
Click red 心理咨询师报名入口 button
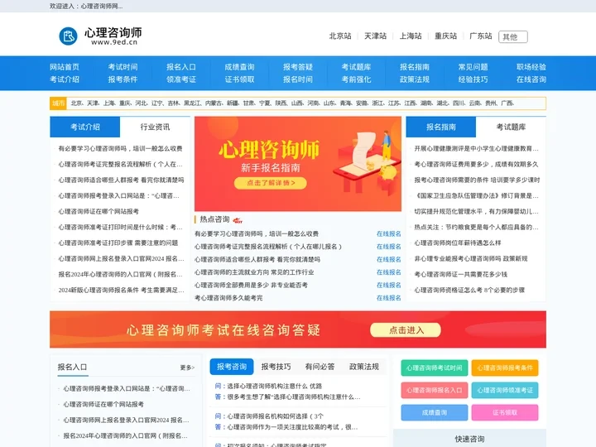click(435, 391)
